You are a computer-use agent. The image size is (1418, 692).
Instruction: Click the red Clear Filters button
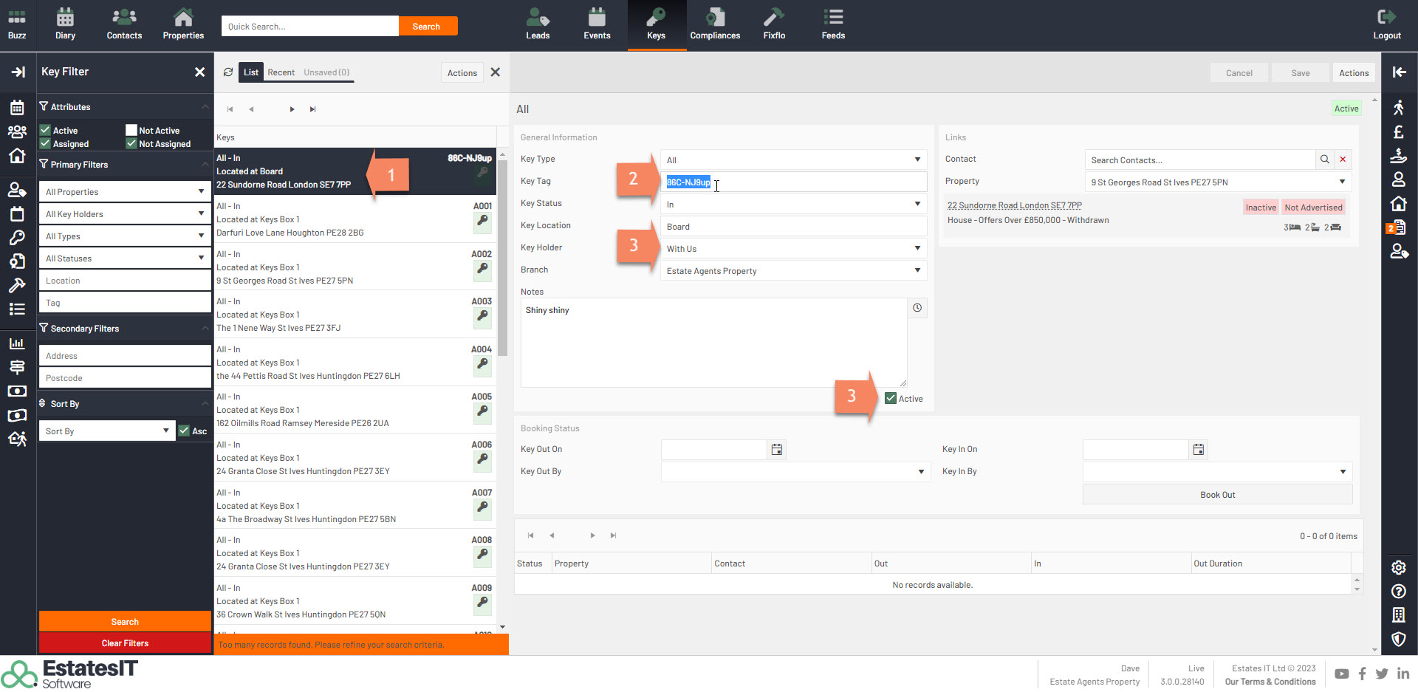click(x=125, y=643)
